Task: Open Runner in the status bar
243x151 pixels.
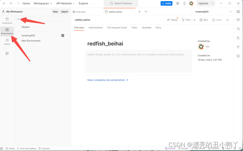Action: coord(183,148)
